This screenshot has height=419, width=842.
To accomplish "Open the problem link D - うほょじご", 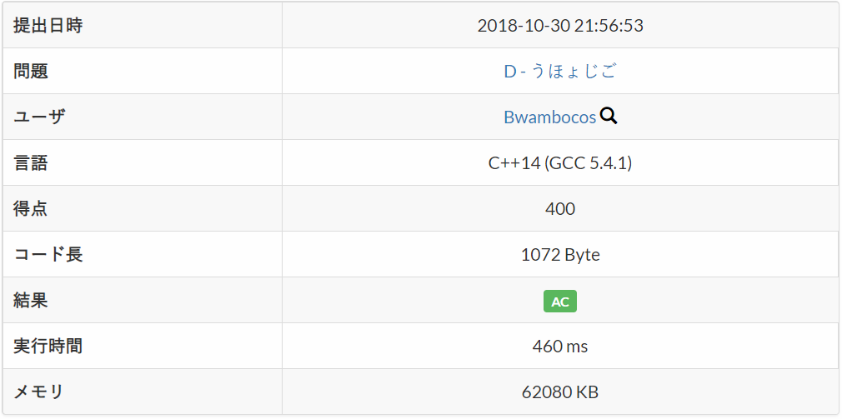I will click(x=559, y=72).
